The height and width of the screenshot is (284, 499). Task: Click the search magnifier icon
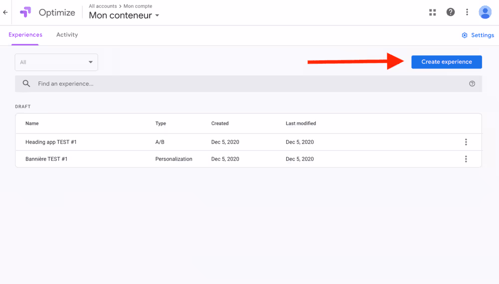coord(26,84)
